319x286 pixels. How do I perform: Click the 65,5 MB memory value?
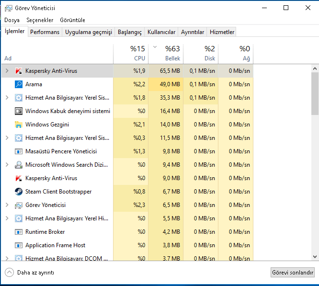pyautogui.click(x=170, y=71)
